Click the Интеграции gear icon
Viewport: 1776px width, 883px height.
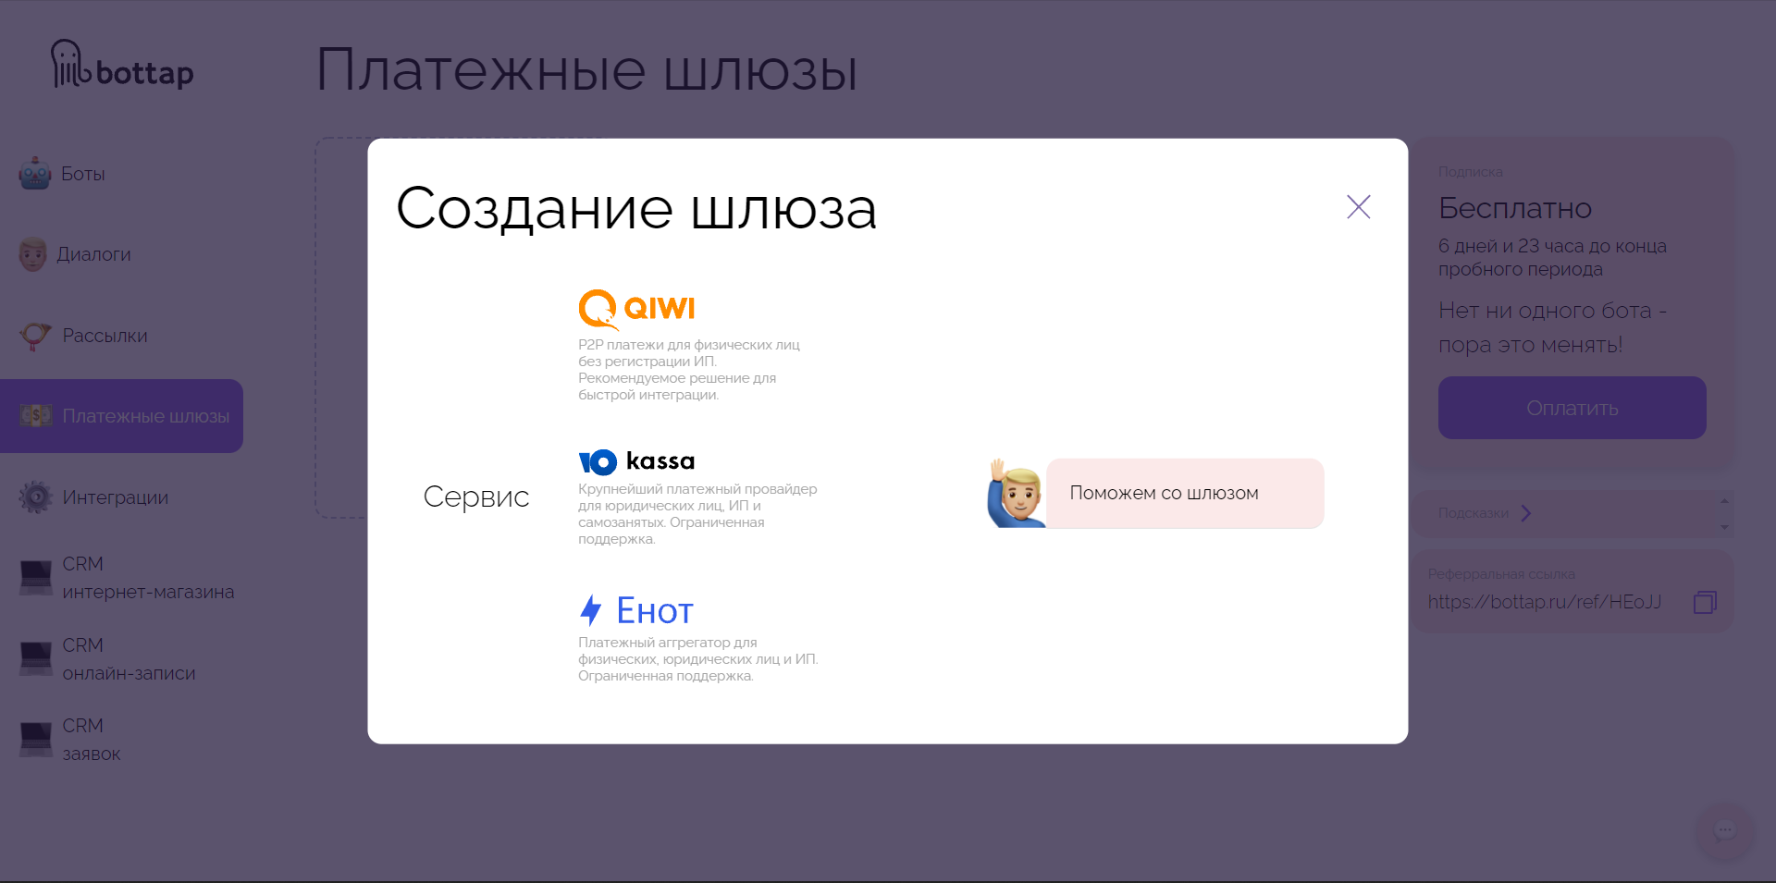[x=35, y=497]
